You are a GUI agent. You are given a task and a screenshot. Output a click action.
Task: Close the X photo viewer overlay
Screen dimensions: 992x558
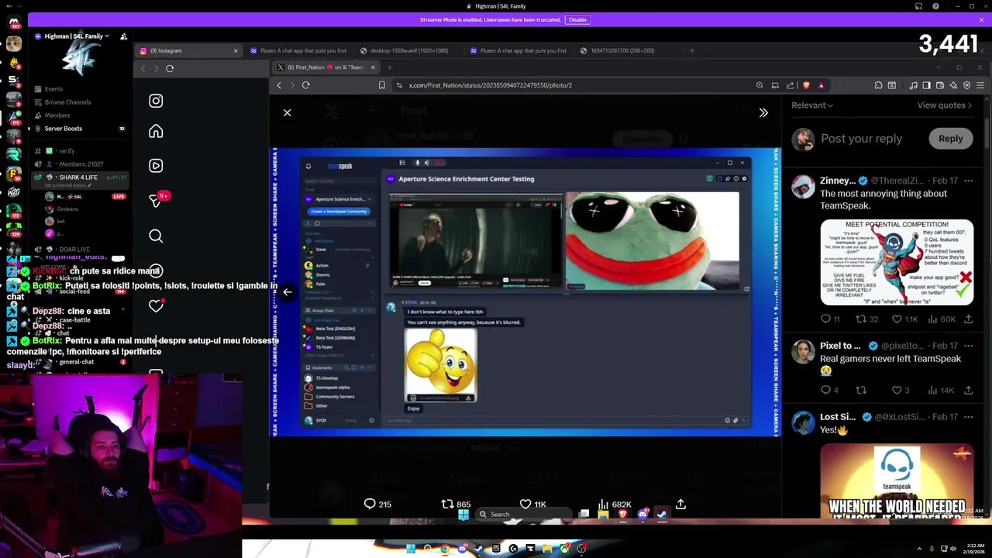(x=287, y=112)
